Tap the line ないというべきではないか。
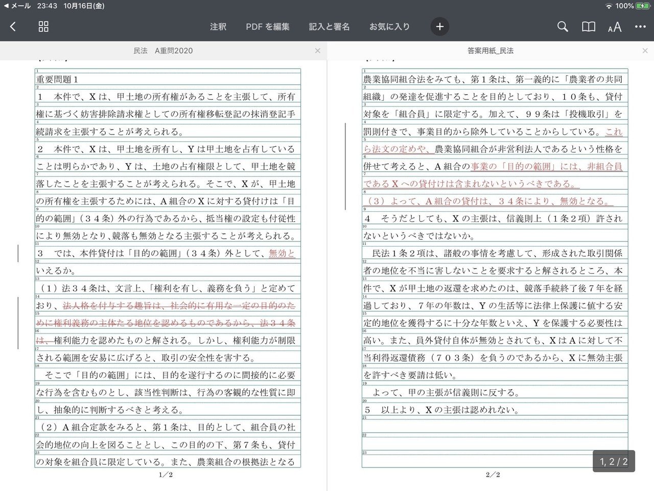Viewport: 654px width, 491px height. click(x=419, y=236)
